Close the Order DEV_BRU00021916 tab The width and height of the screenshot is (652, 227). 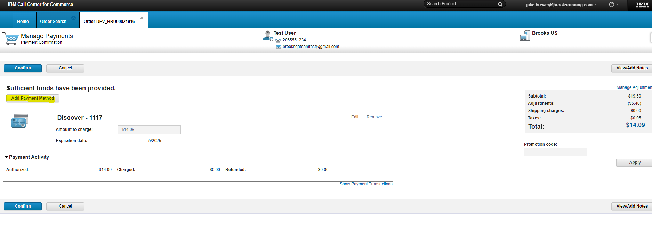tap(142, 18)
